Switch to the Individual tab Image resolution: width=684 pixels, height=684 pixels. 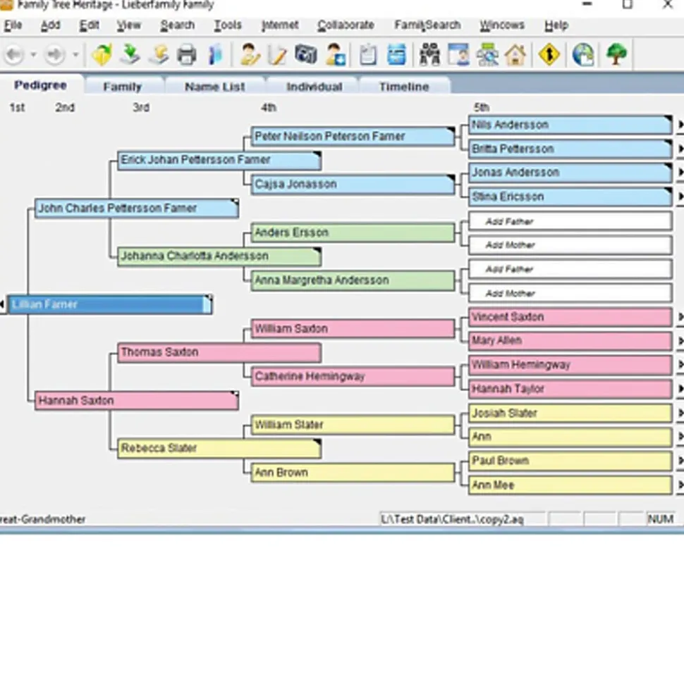pyautogui.click(x=314, y=87)
